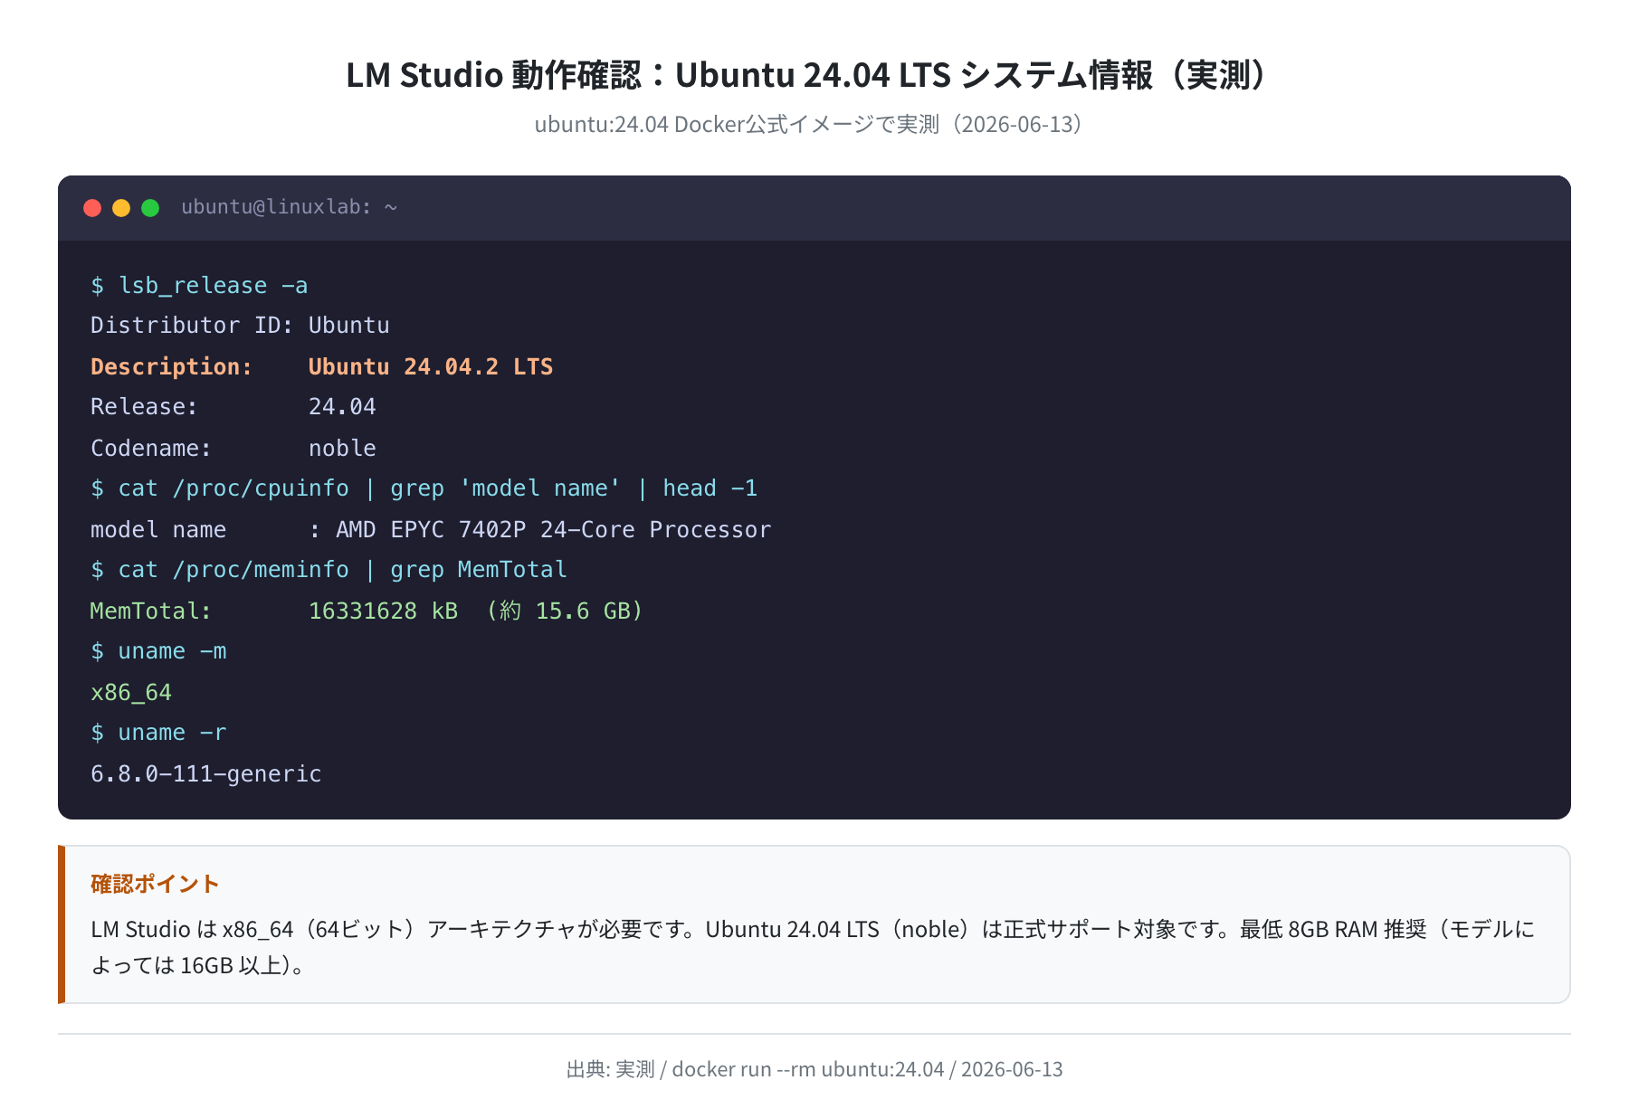
Task: Select the 'uname -m' command line
Action: click(158, 651)
